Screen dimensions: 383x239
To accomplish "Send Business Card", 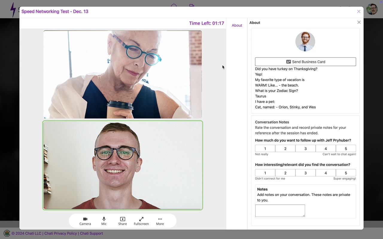I will pos(306,62).
